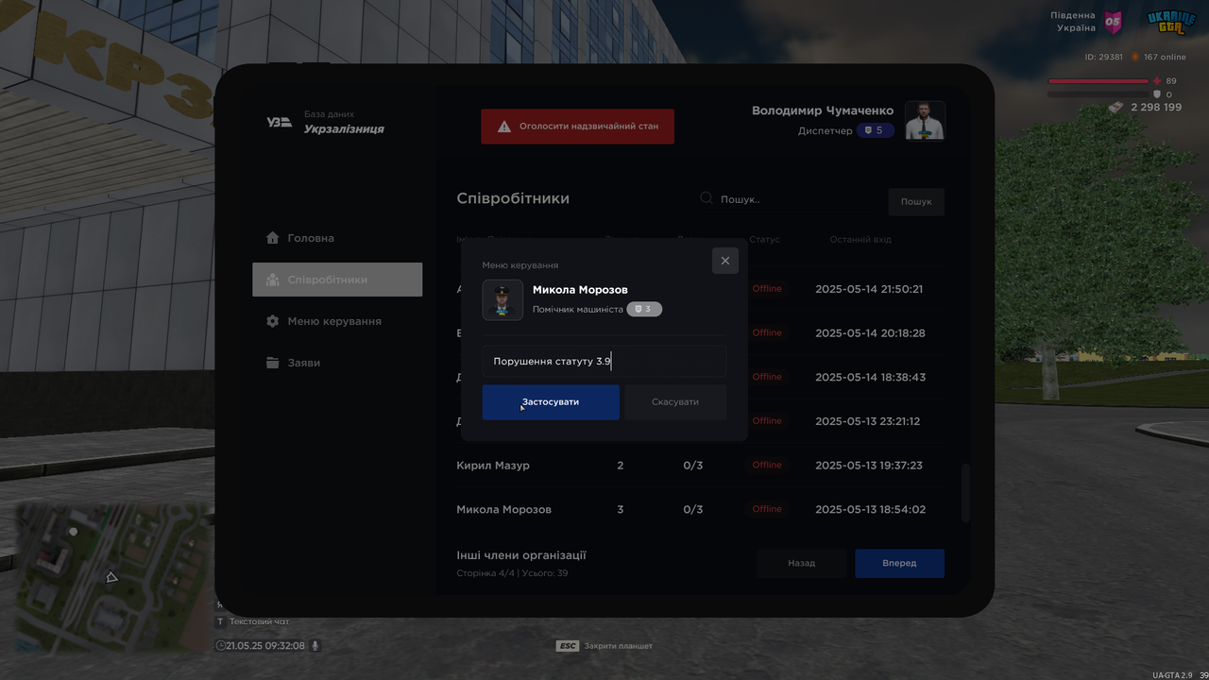Click the money icon beside 2 298 199
The width and height of the screenshot is (1209, 680).
[1116, 108]
